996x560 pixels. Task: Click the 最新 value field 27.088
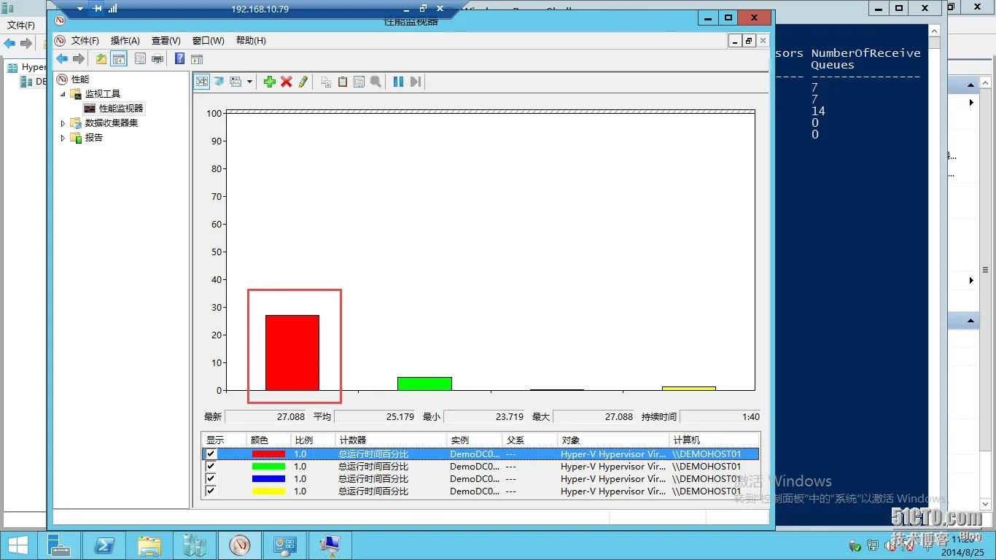[x=267, y=417]
